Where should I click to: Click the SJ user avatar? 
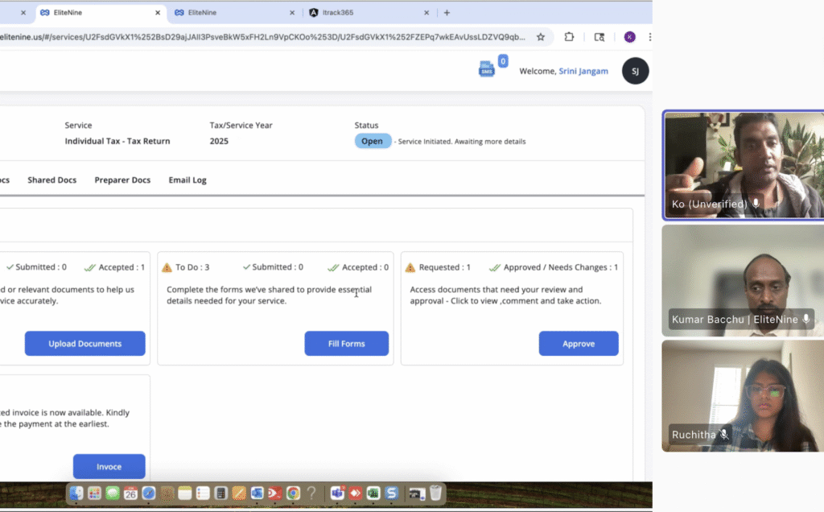(x=635, y=71)
